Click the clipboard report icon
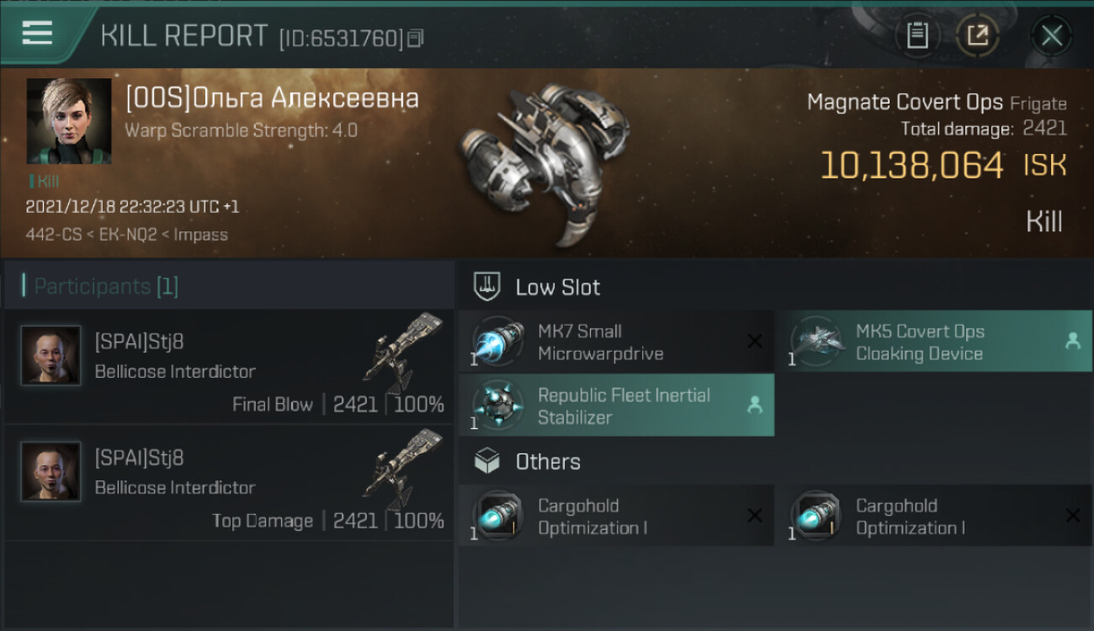Viewport: 1094px width, 631px height. coord(916,35)
